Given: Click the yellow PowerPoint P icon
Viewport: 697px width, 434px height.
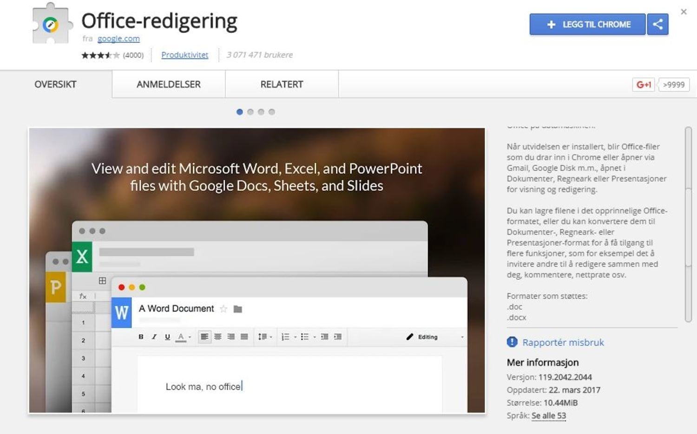Looking at the screenshot, I should [56, 287].
